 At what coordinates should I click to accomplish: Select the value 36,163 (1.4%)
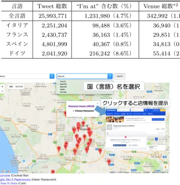coord(112,35)
